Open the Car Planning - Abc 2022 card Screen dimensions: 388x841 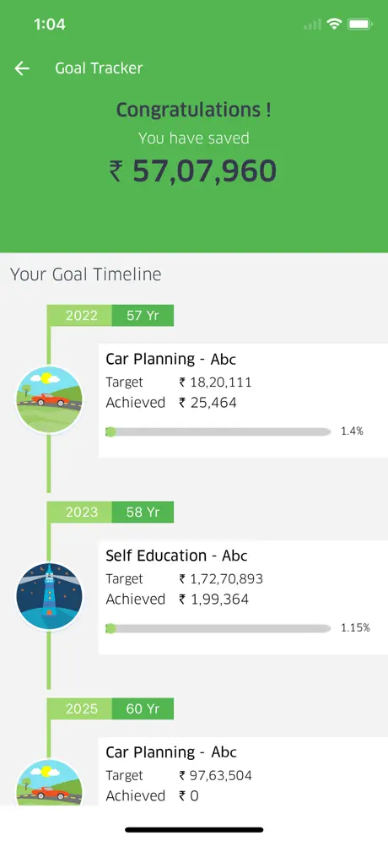(243, 400)
